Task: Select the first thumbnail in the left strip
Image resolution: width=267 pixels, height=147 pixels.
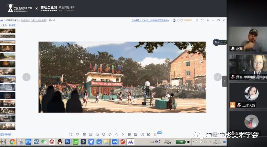Action: click(8, 31)
